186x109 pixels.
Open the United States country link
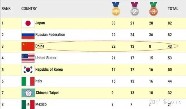point(46,58)
